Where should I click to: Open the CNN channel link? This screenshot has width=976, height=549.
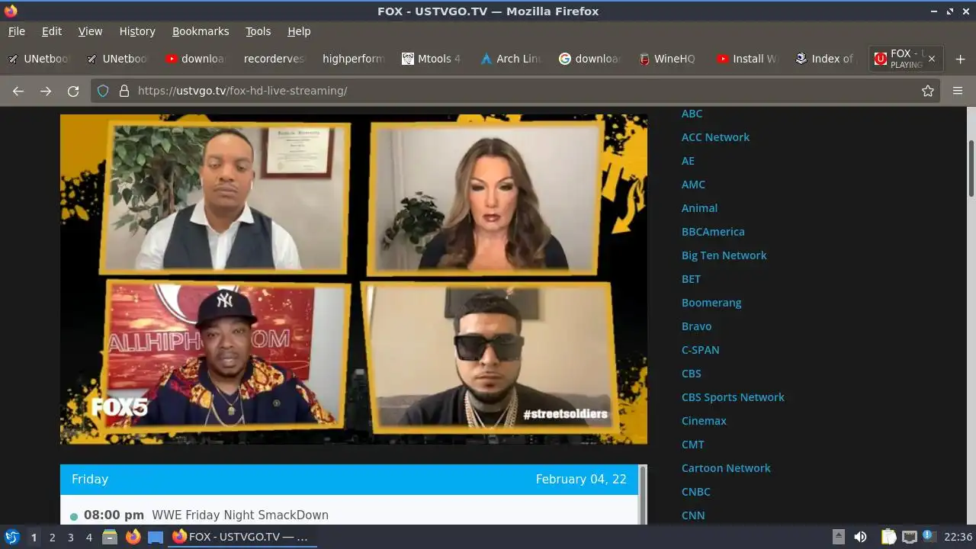pos(692,515)
